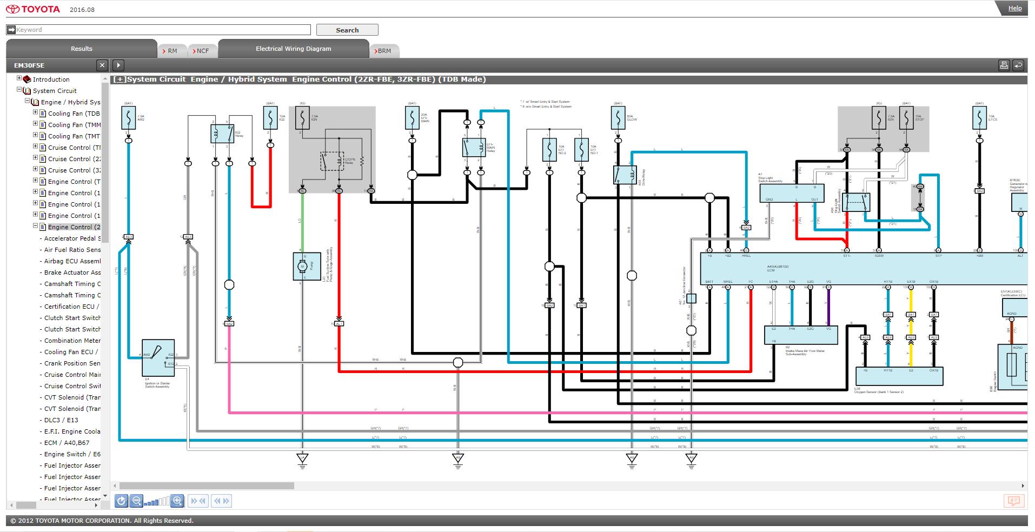
Task: Click the arrow icon left of the Keyword field
Action: (x=11, y=30)
